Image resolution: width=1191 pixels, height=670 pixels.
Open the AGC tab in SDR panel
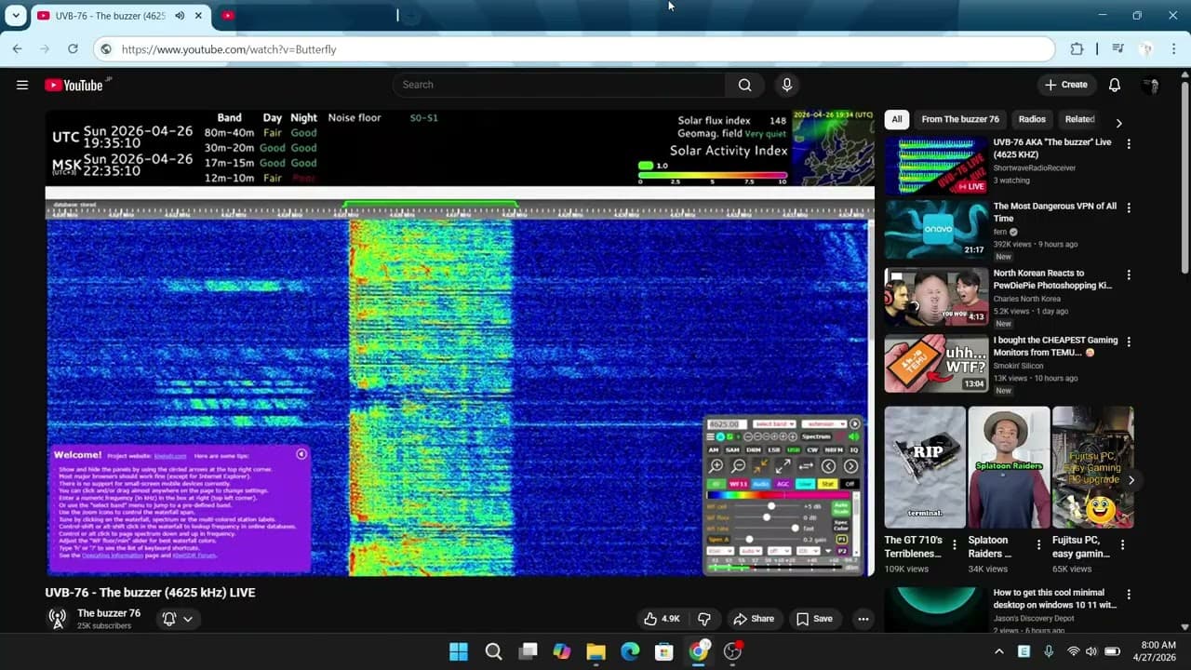[783, 484]
